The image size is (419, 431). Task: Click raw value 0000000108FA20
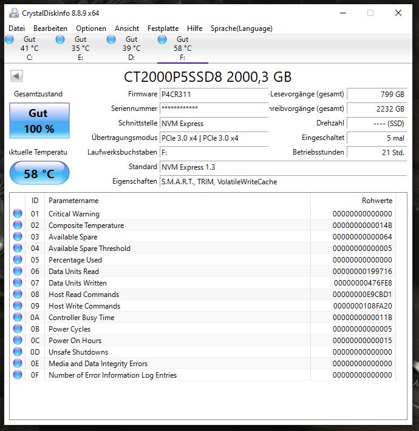[363, 306]
